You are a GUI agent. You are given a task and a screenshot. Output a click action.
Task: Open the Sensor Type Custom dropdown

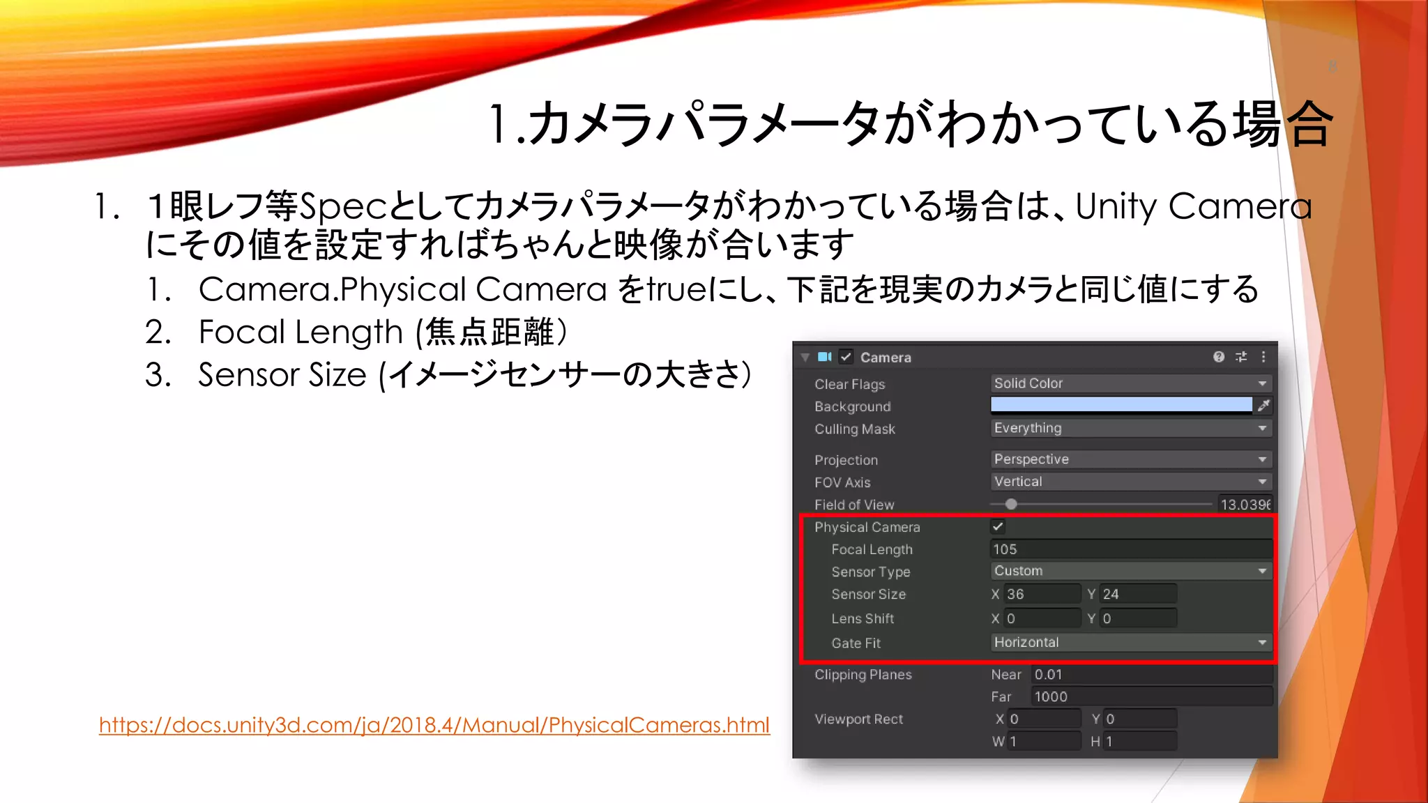(x=1131, y=571)
